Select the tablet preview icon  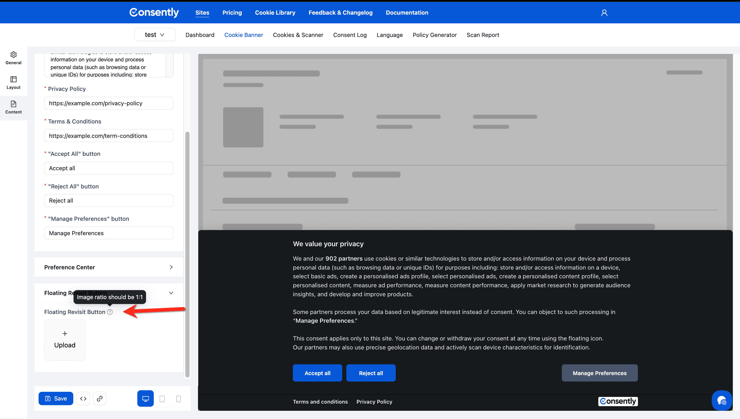tap(162, 399)
